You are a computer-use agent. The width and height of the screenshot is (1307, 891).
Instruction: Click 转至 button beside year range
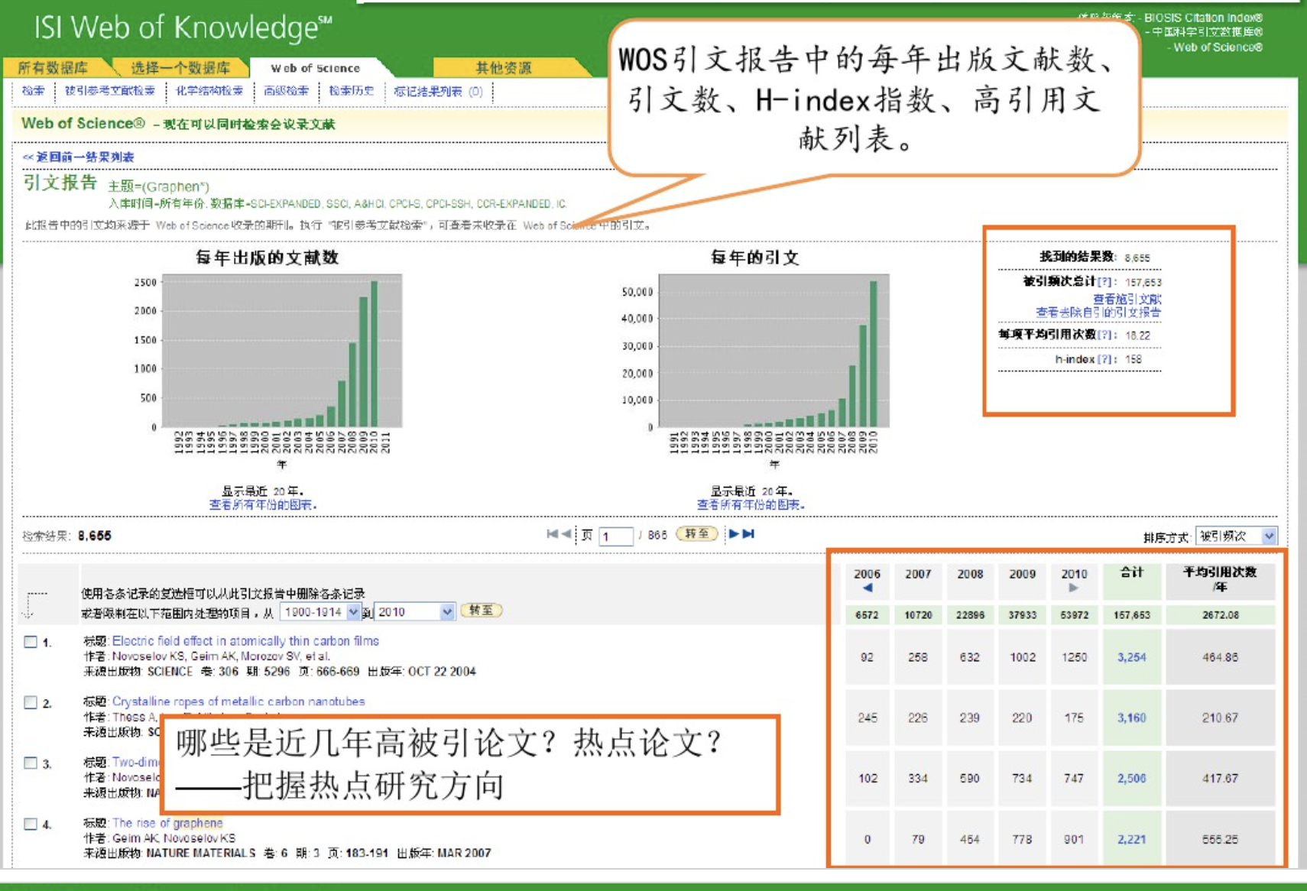click(482, 611)
